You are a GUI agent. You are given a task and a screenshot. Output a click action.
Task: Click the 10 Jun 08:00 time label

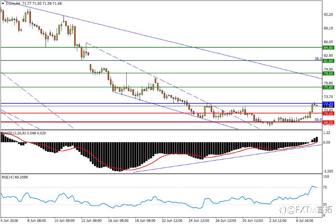65,220
